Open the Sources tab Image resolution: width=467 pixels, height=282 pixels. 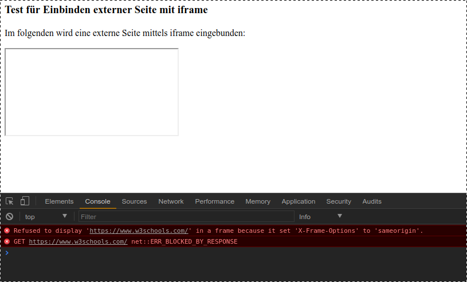pyautogui.click(x=134, y=201)
